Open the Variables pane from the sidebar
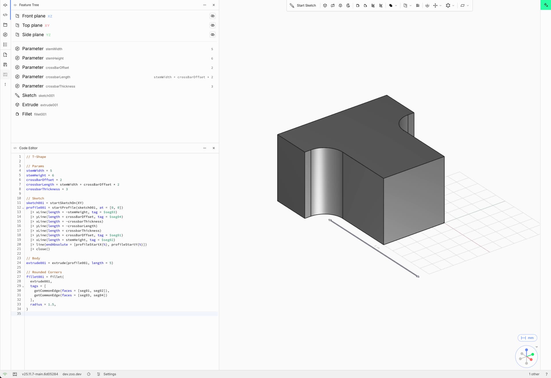Viewport: 551px width, 378px height. click(x=5, y=35)
